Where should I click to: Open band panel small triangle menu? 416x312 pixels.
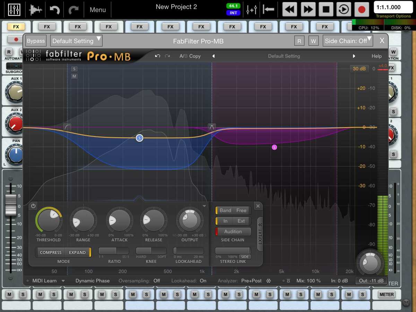(x=204, y=206)
